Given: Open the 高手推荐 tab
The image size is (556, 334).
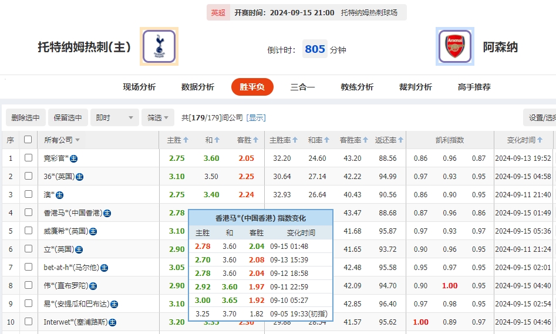Looking at the screenshot, I should [x=474, y=87].
